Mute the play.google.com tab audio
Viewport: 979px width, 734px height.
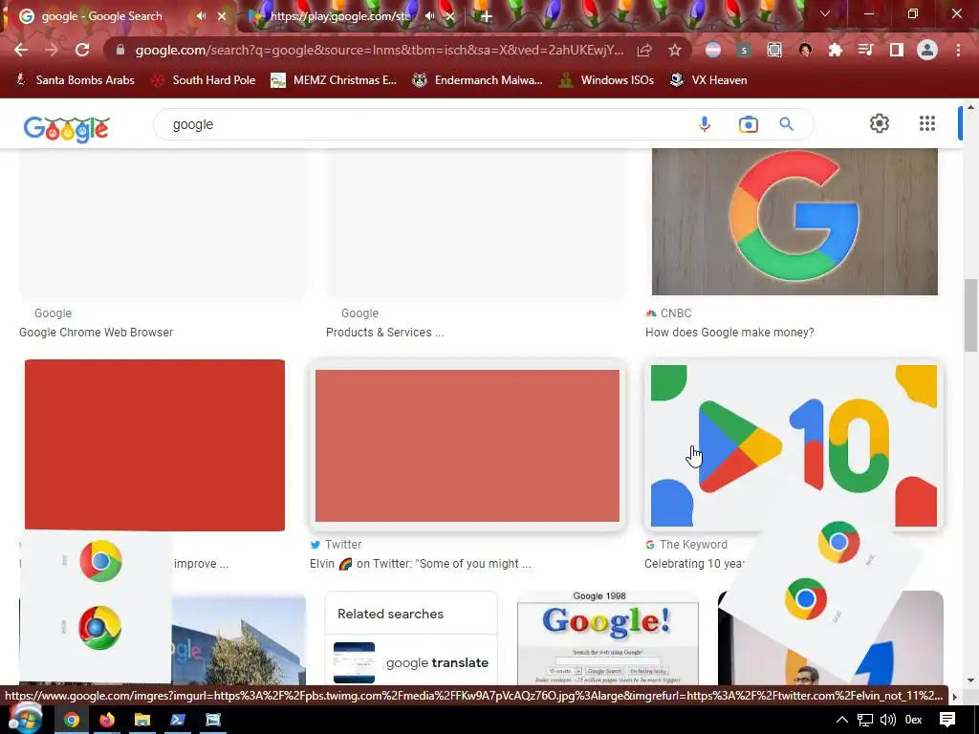[429, 16]
